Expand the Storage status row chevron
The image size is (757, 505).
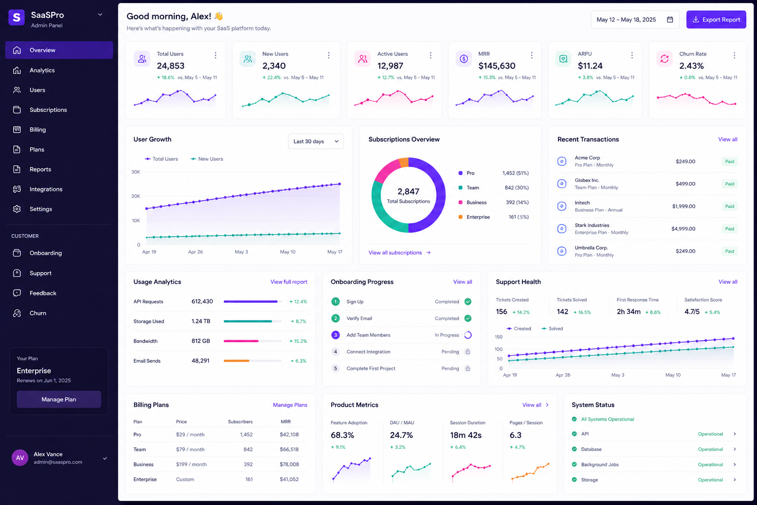coord(734,480)
